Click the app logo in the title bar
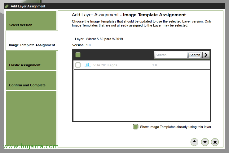Screen dimensions: 229x153 coord(7,6)
